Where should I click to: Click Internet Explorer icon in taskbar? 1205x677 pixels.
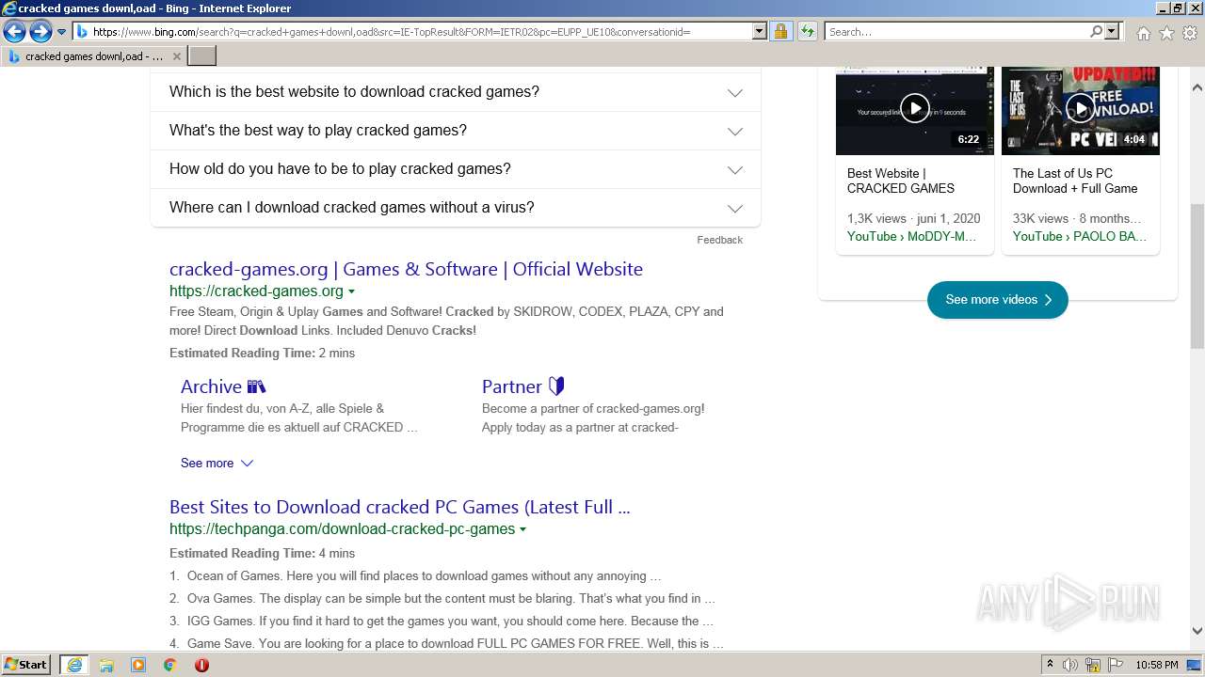point(74,665)
